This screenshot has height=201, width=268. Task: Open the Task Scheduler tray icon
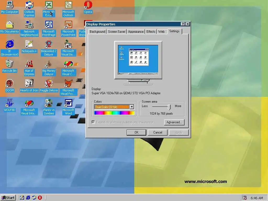(244, 198)
